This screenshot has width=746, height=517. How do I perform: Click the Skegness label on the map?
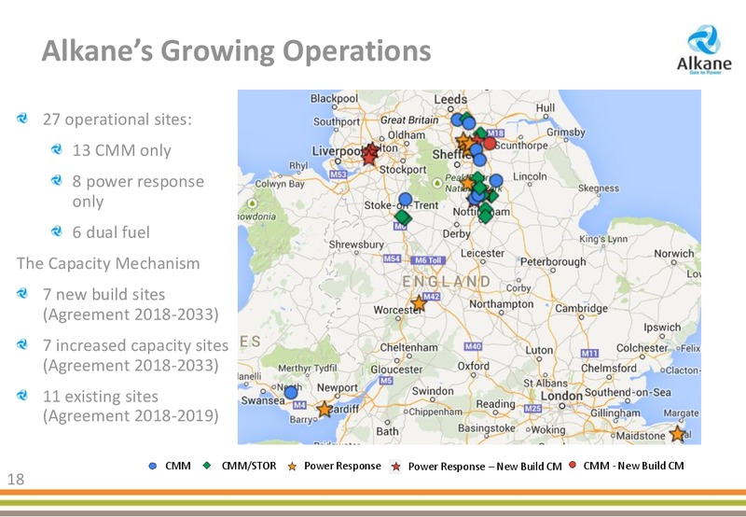pos(599,189)
